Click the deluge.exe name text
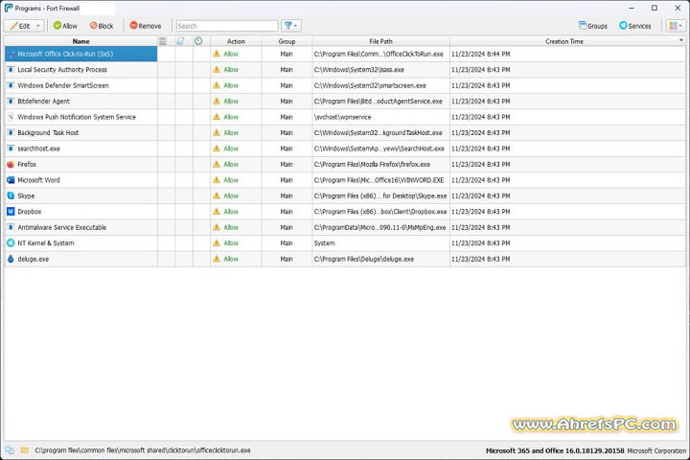This screenshot has width=690, height=460. coord(34,259)
